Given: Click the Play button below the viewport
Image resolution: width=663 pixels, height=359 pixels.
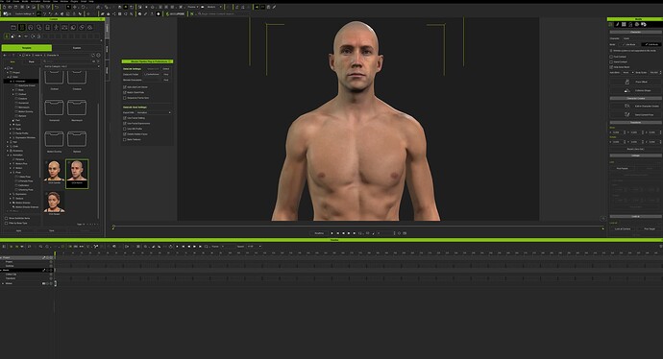Looking at the screenshot, I should coord(331,233).
